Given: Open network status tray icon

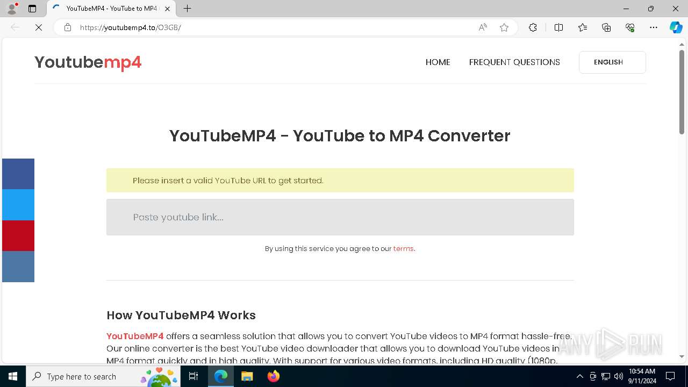Looking at the screenshot, I should (606, 376).
